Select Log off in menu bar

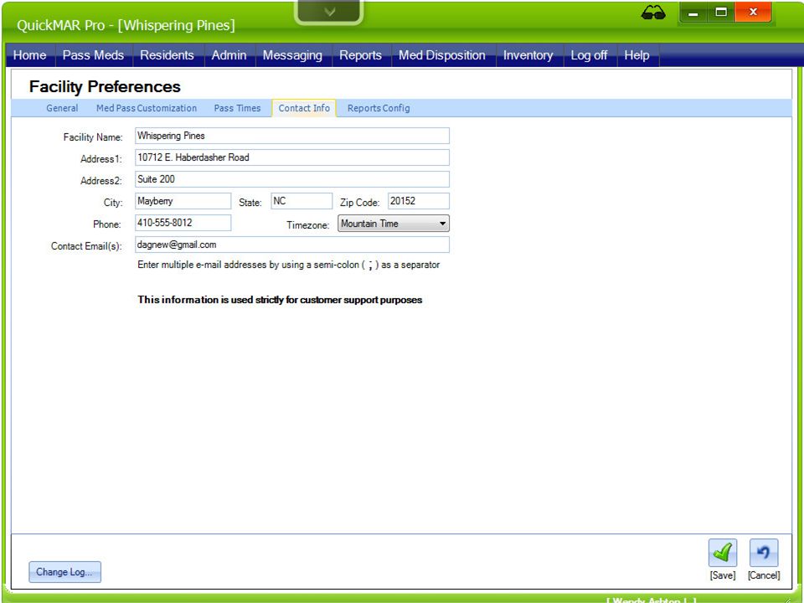coord(589,55)
